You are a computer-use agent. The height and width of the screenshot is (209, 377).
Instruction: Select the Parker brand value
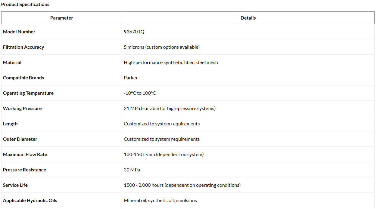pos(131,78)
